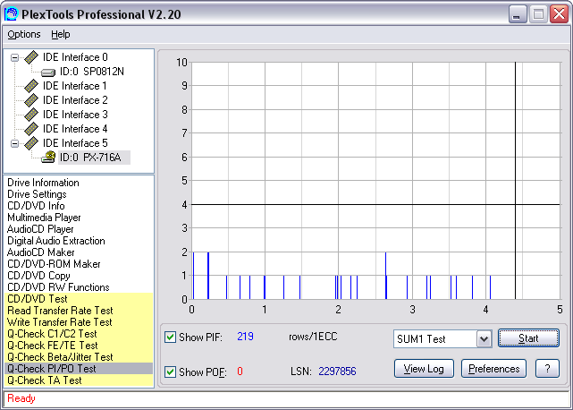
Task: Click the SP0812N hard drive icon
Action: click(48, 73)
